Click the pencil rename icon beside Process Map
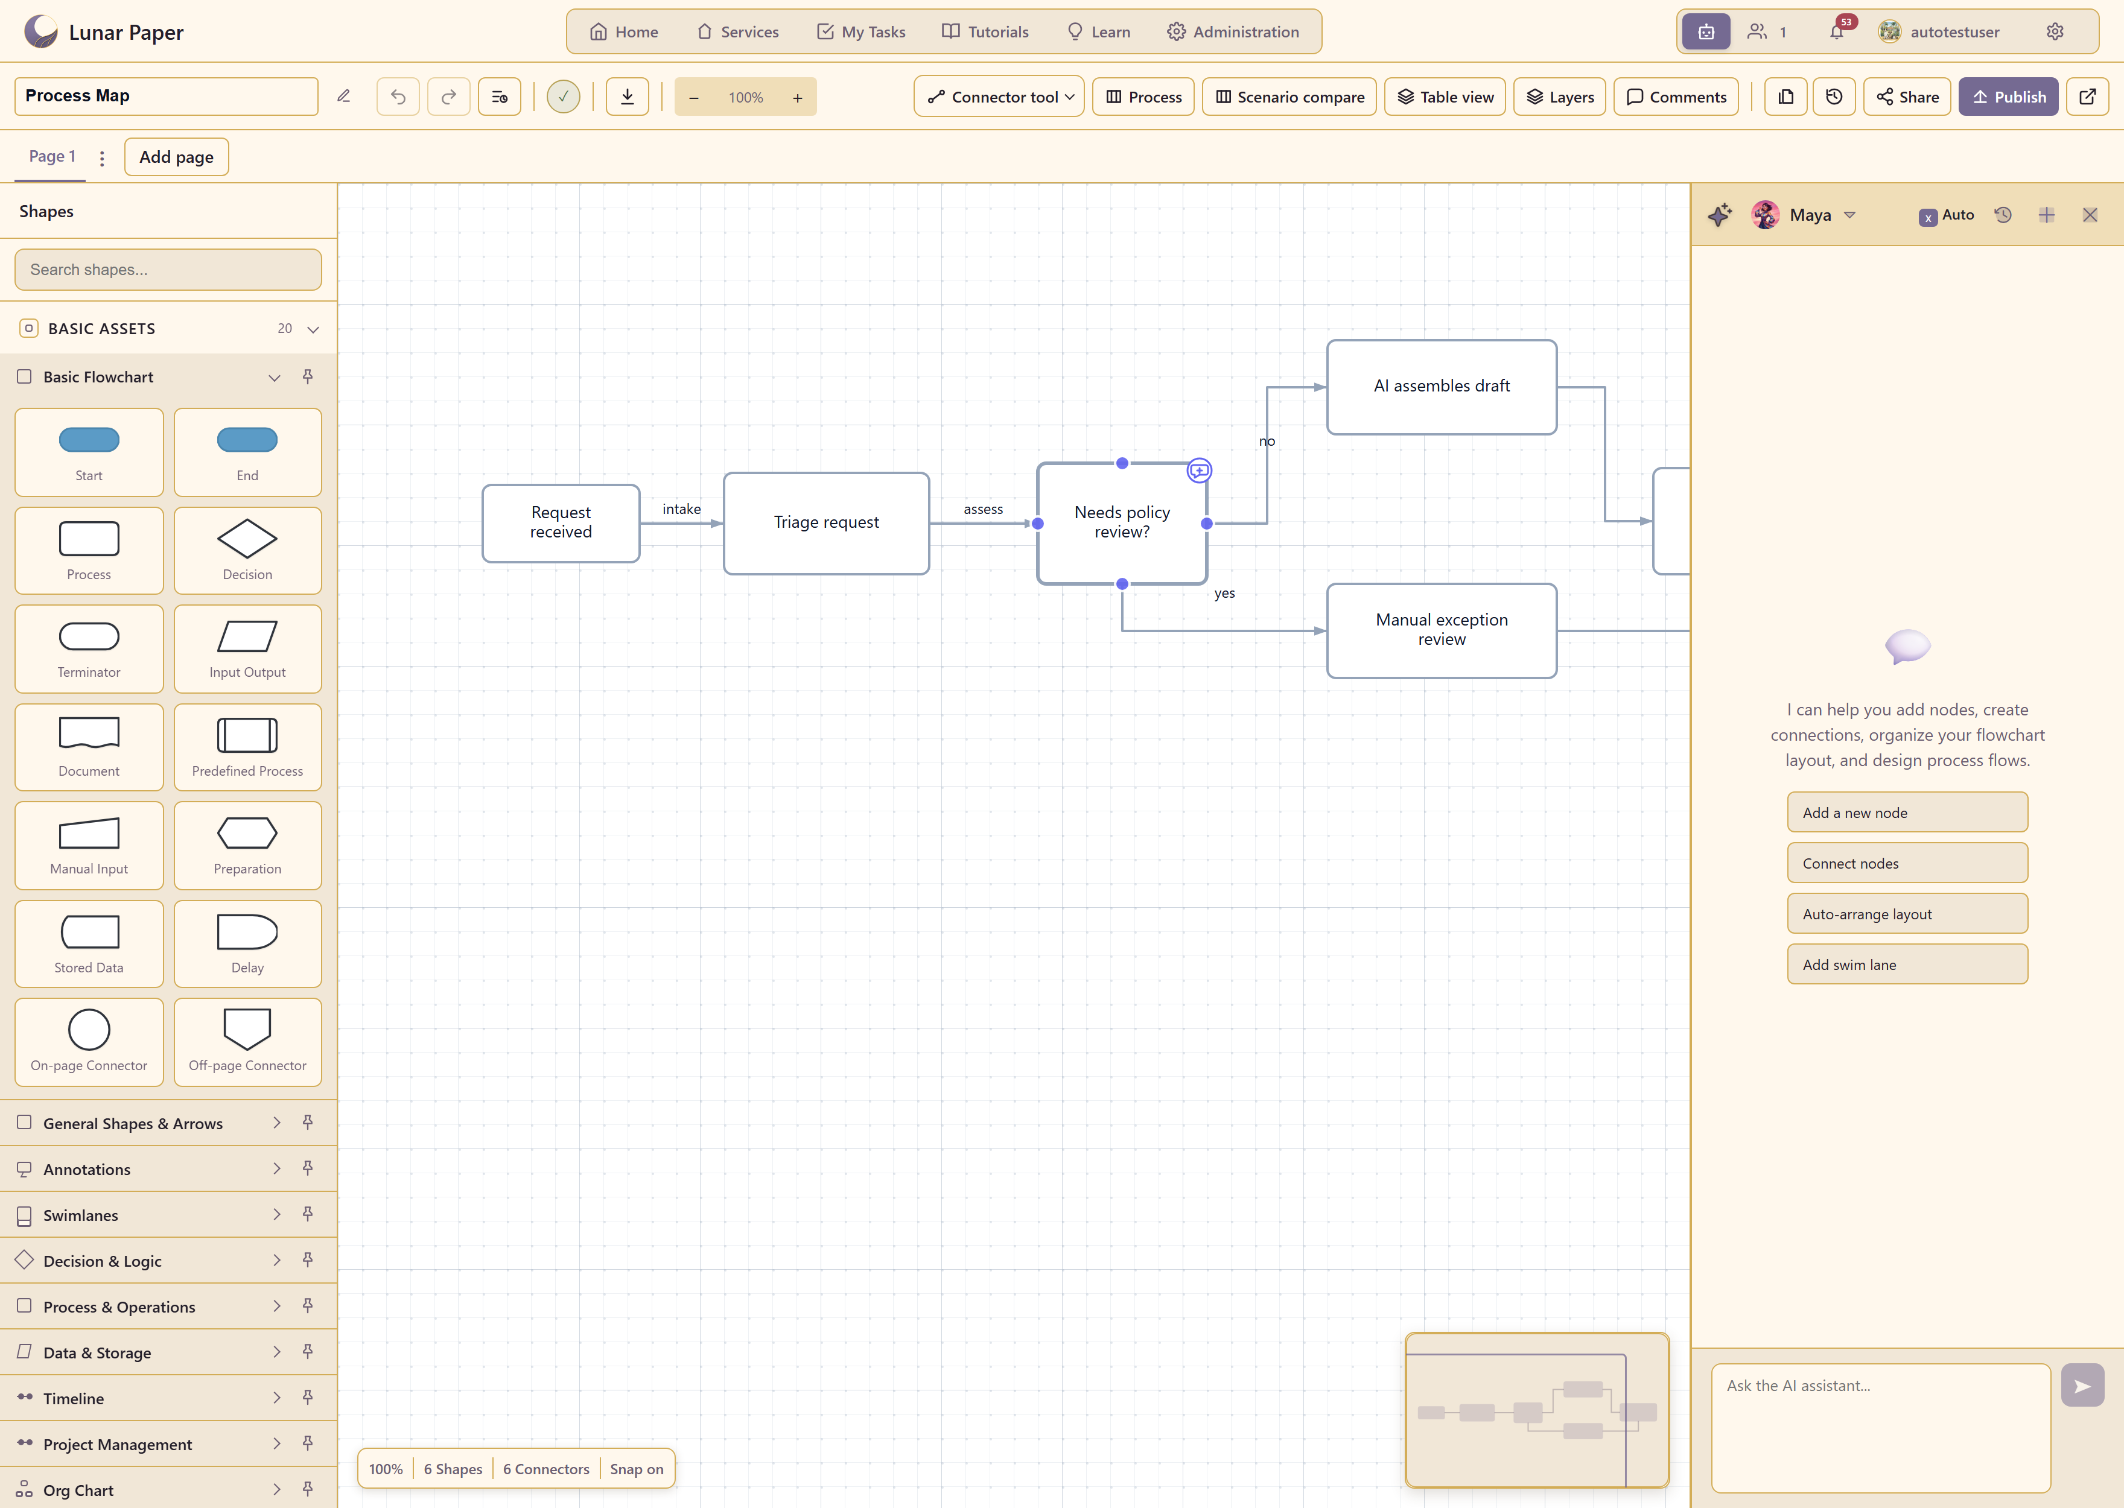Screen dimensions: 2124x1508 [x=343, y=97]
